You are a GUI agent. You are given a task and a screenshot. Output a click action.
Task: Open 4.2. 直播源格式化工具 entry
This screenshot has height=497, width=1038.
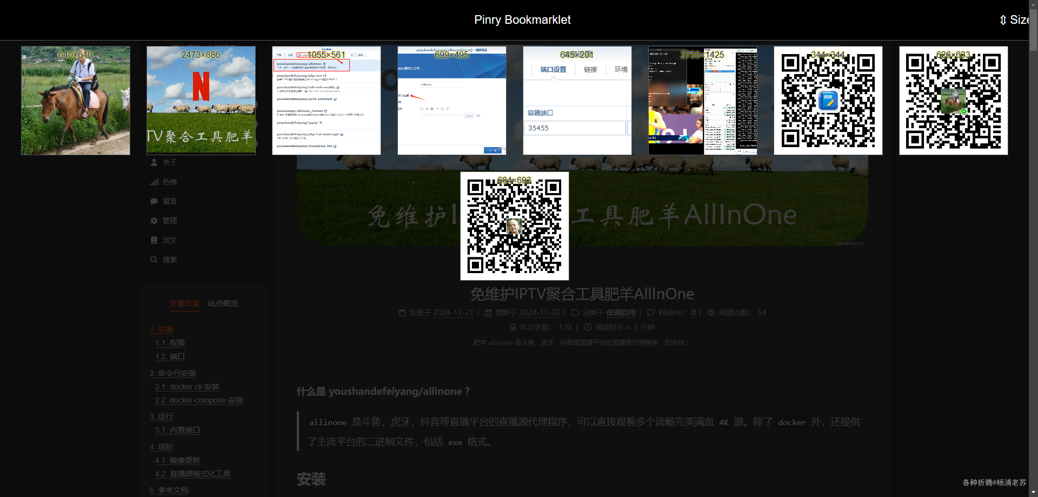pyautogui.click(x=192, y=474)
